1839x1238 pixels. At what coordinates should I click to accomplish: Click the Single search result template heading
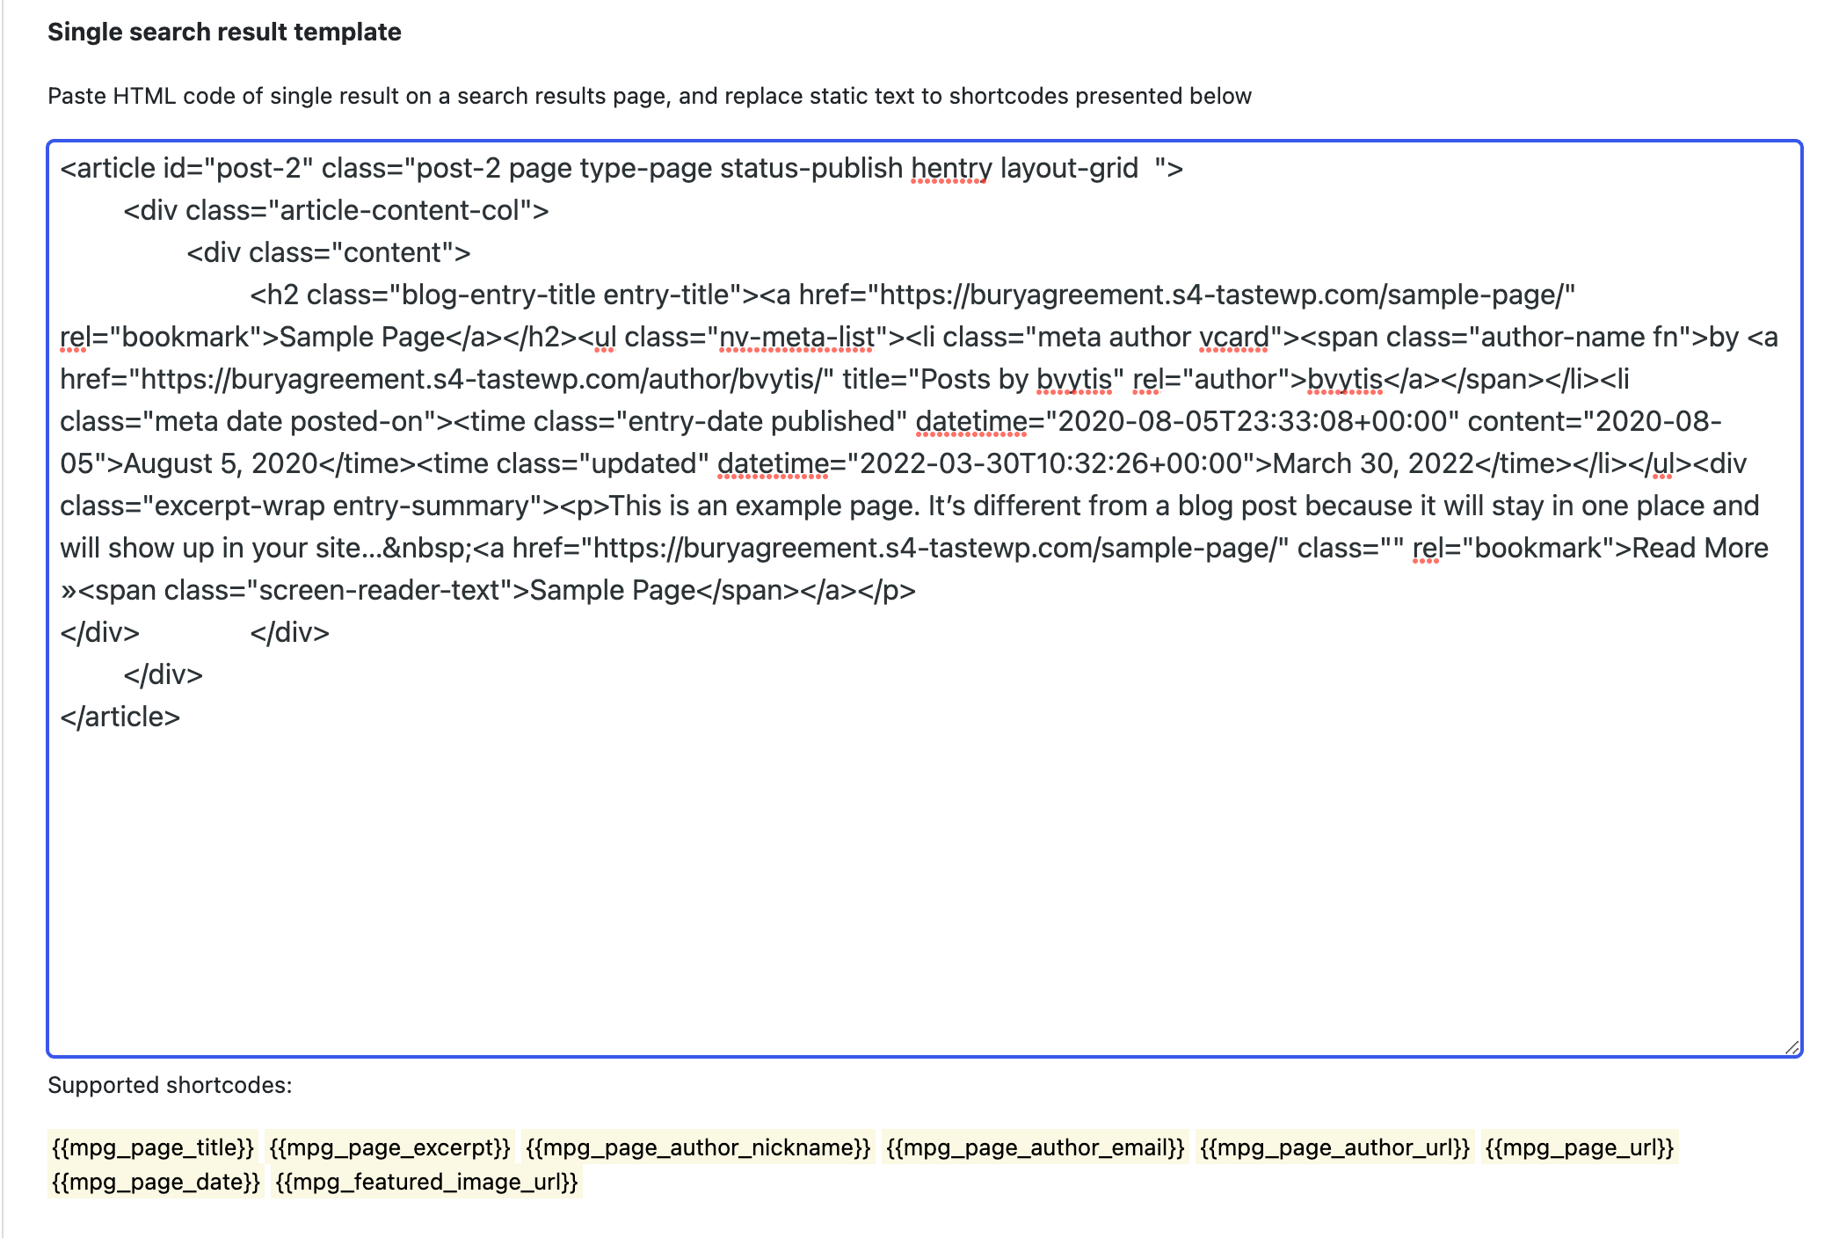pos(224,32)
